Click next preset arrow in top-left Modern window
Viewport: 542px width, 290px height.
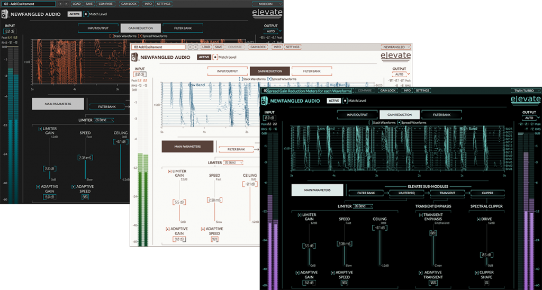tap(66, 4)
